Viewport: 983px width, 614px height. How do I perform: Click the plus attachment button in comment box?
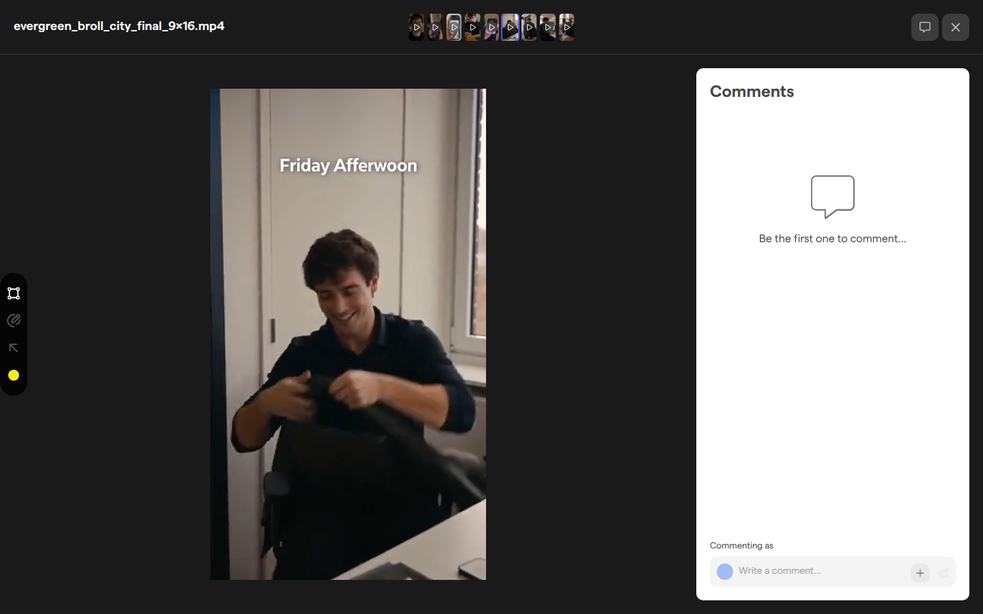[920, 573]
